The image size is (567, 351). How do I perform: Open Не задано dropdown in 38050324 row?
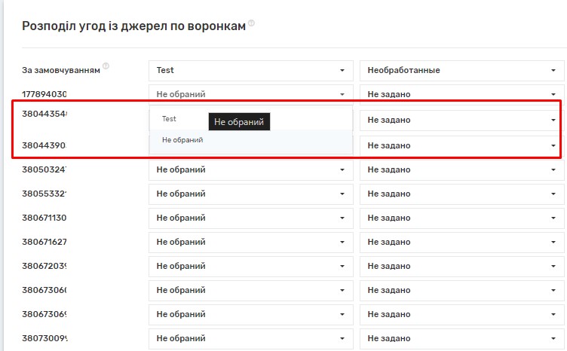(461, 169)
